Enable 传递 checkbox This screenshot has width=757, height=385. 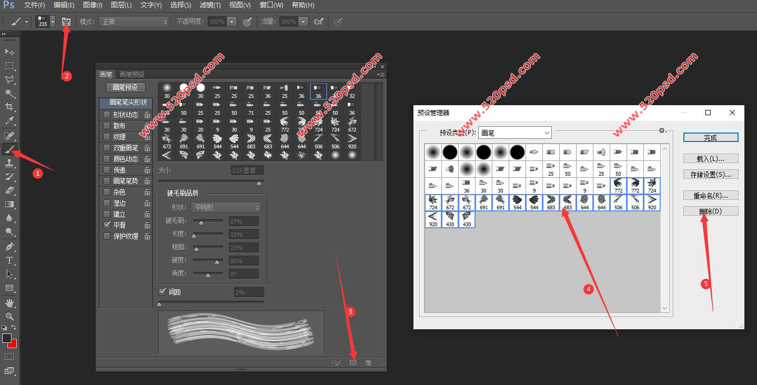click(107, 170)
